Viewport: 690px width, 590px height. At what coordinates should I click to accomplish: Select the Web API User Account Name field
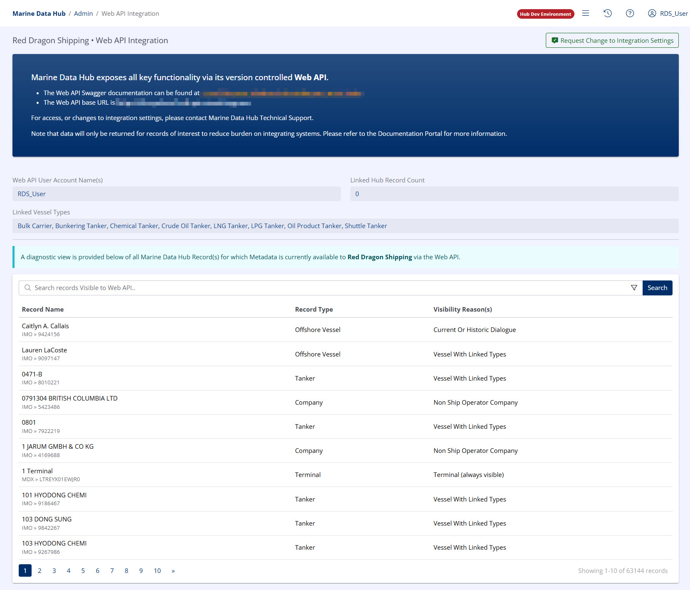(177, 194)
